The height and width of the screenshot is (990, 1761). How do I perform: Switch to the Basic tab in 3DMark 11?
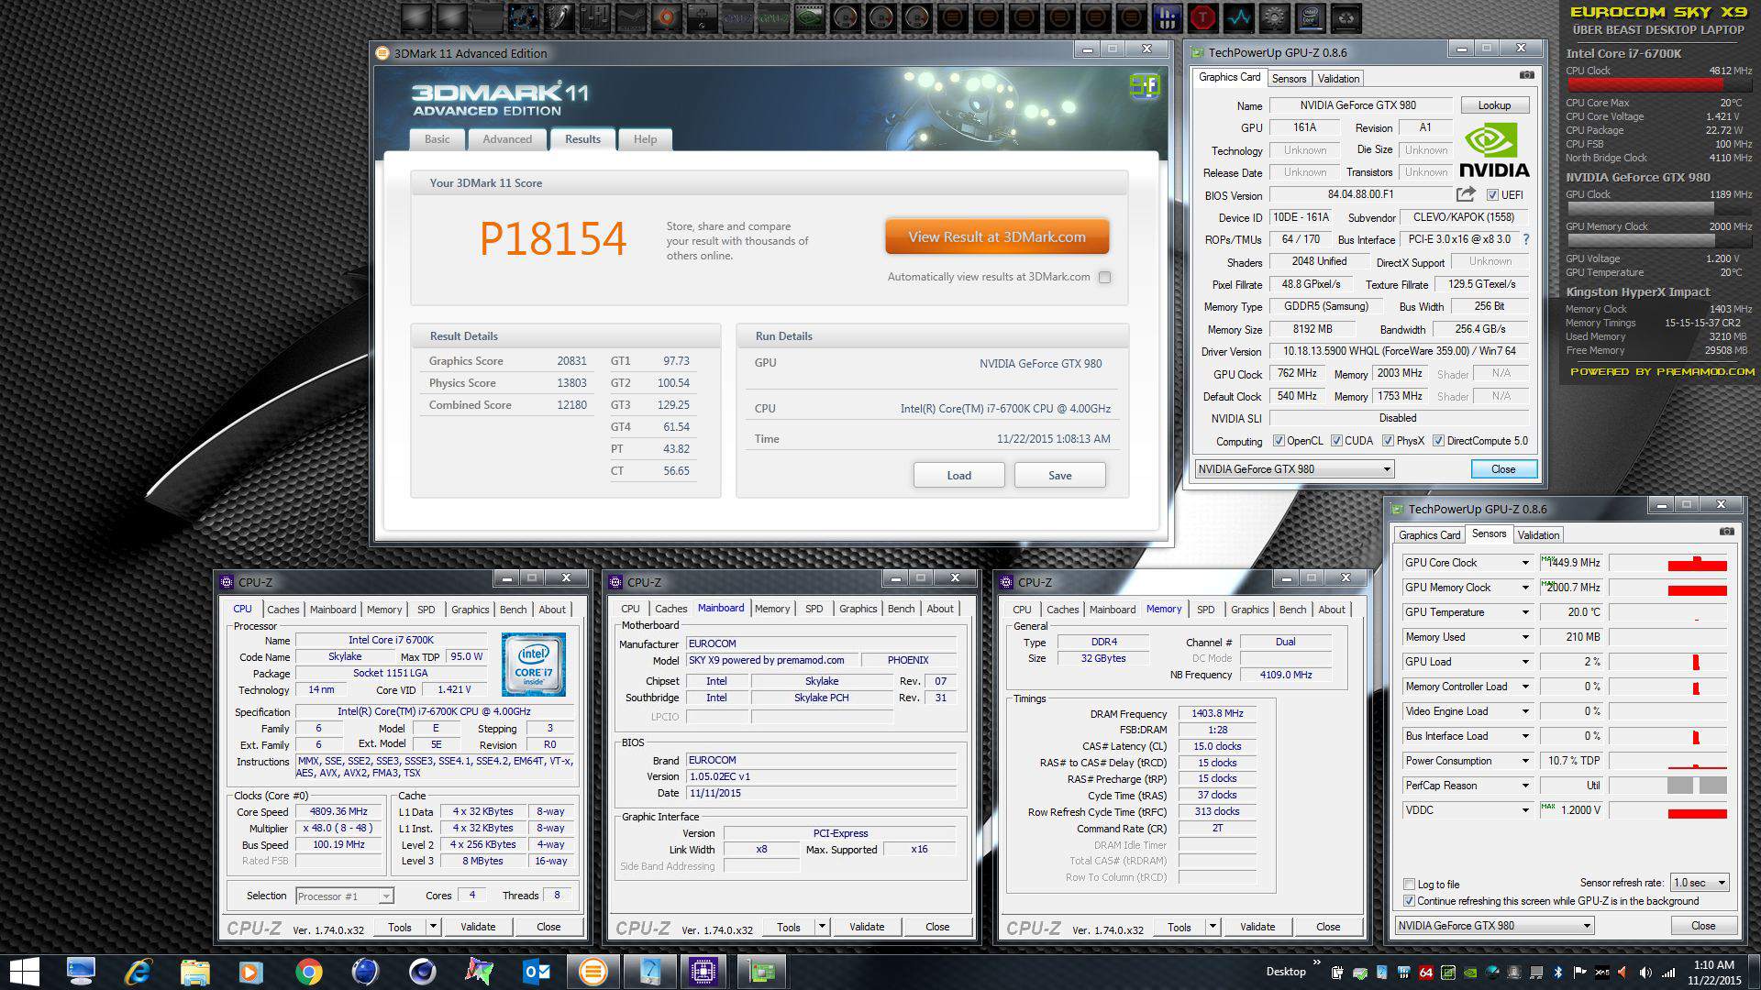click(437, 139)
